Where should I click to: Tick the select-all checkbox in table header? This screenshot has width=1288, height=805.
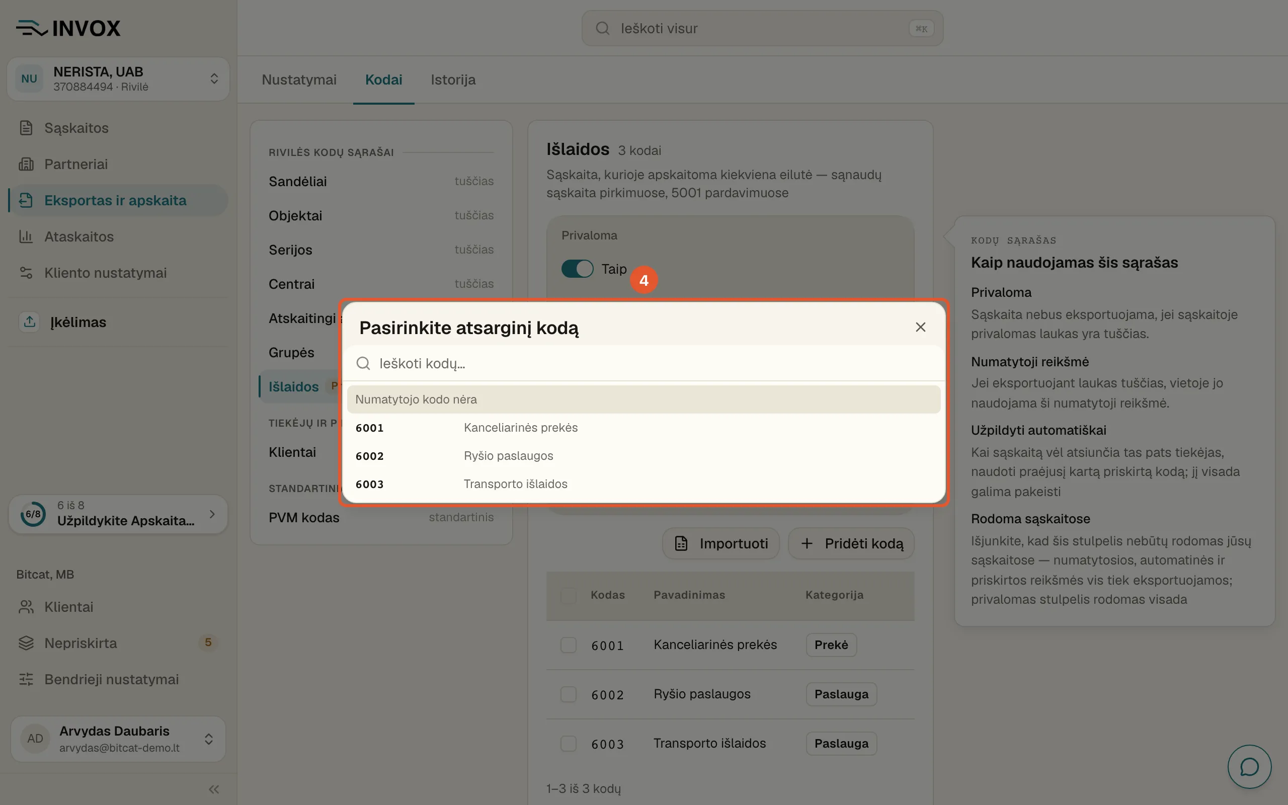[568, 595]
